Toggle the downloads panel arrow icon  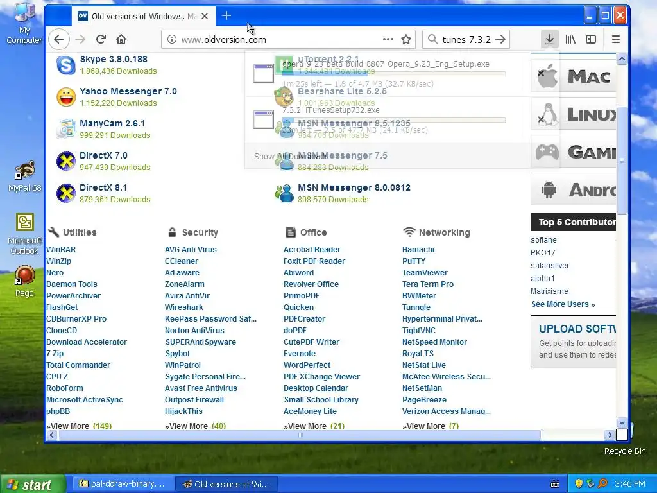549,39
